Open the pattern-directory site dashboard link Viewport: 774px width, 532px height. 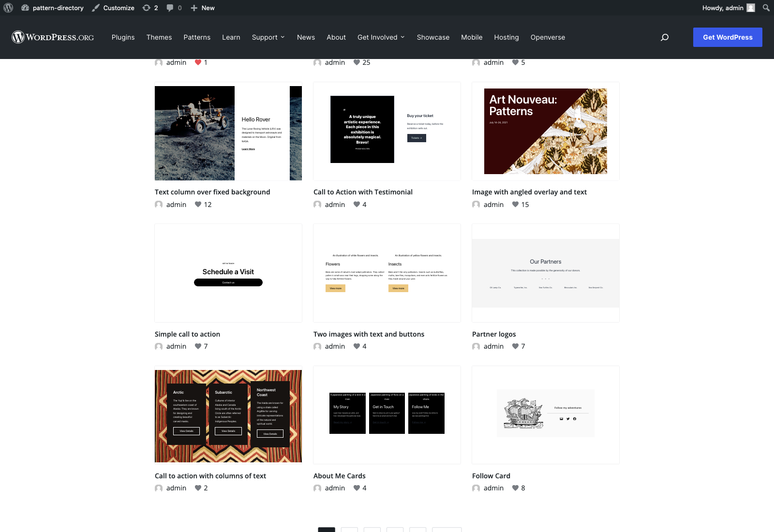tap(52, 8)
